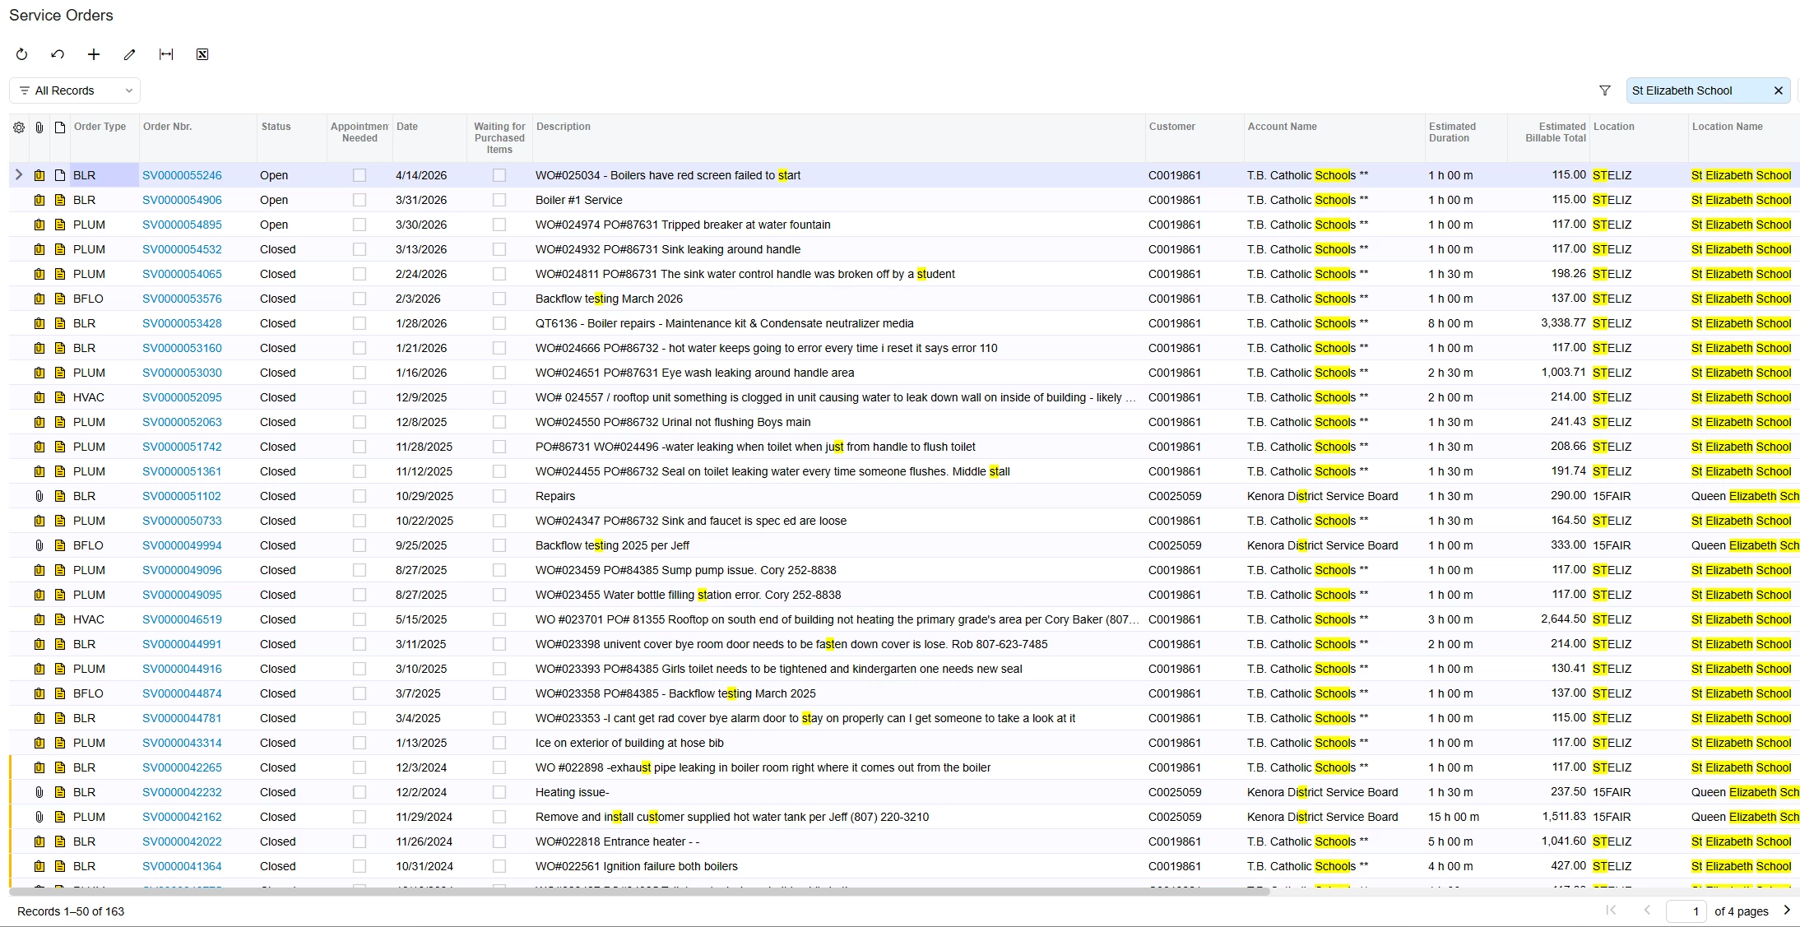Toggle the Waiting for Purchased Items checkbox on SV0000054906
The width and height of the screenshot is (1800, 927).
click(x=499, y=200)
